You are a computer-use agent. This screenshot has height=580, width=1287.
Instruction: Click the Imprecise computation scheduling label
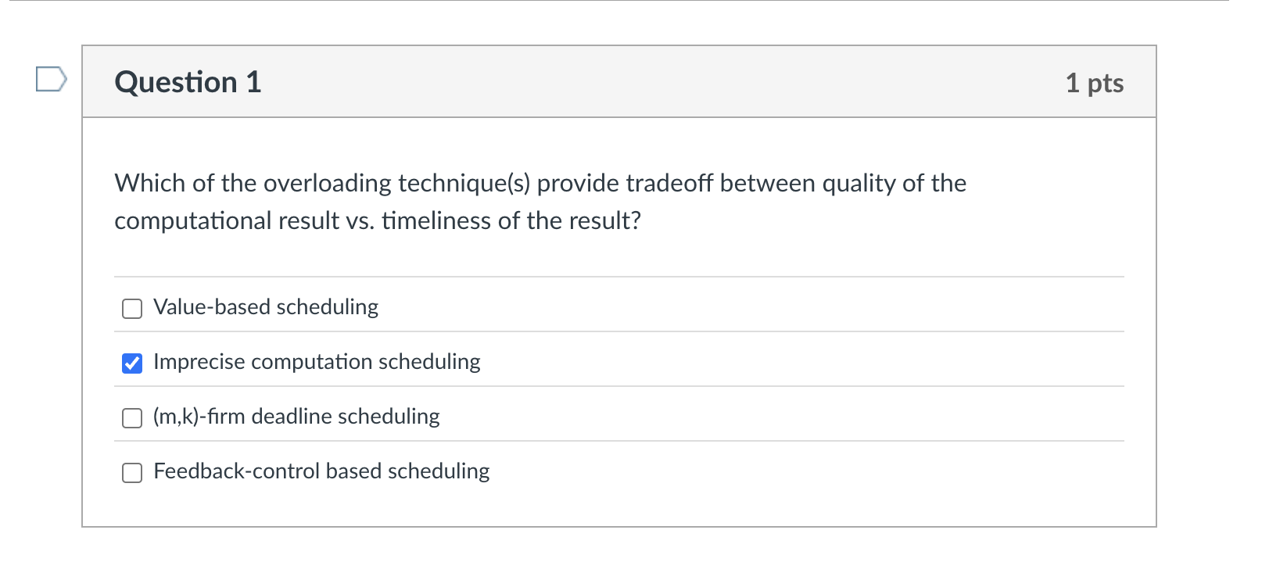(x=316, y=362)
